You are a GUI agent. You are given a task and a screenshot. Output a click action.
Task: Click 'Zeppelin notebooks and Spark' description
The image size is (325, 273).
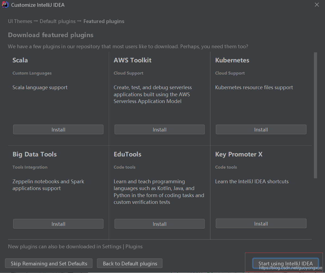click(48, 185)
